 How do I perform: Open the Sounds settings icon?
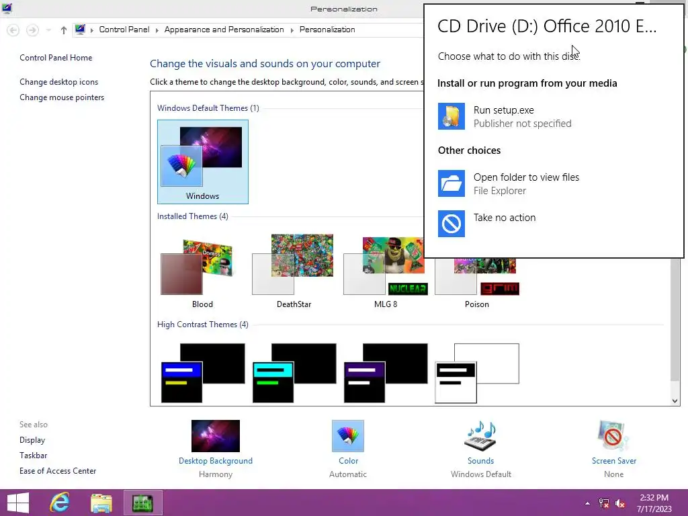pyautogui.click(x=480, y=435)
